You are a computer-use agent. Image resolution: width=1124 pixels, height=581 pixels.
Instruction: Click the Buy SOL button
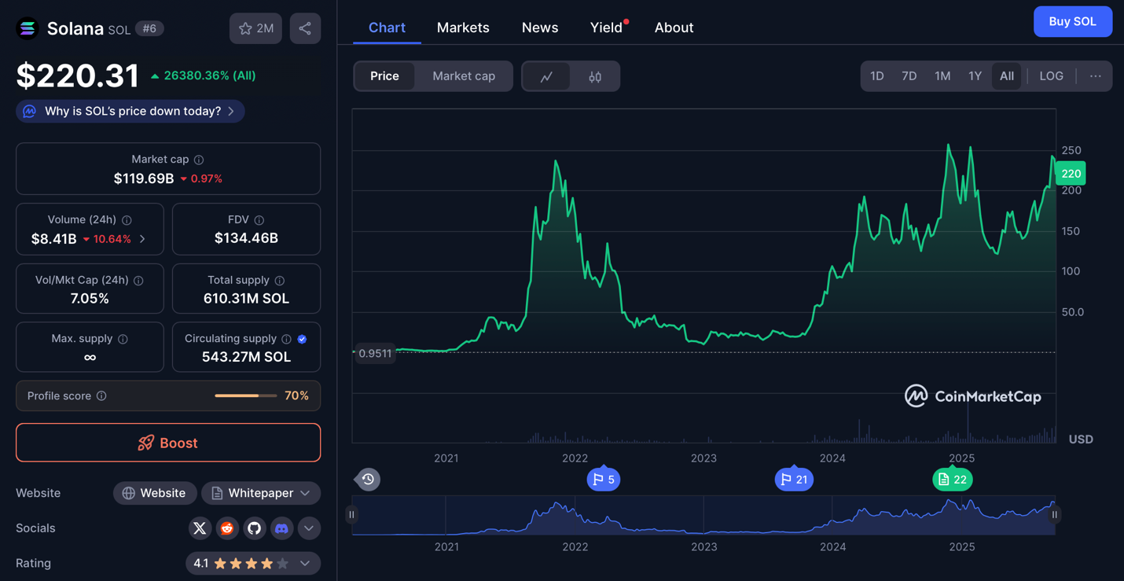(x=1072, y=21)
